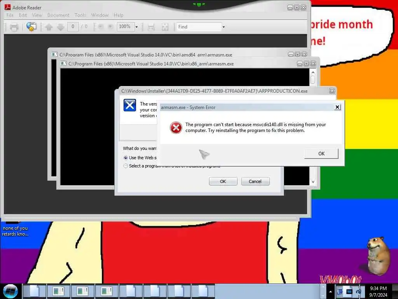Open the Help menu
Viewport: 398px width, 299px height.
pyautogui.click(x=119, y=15)
